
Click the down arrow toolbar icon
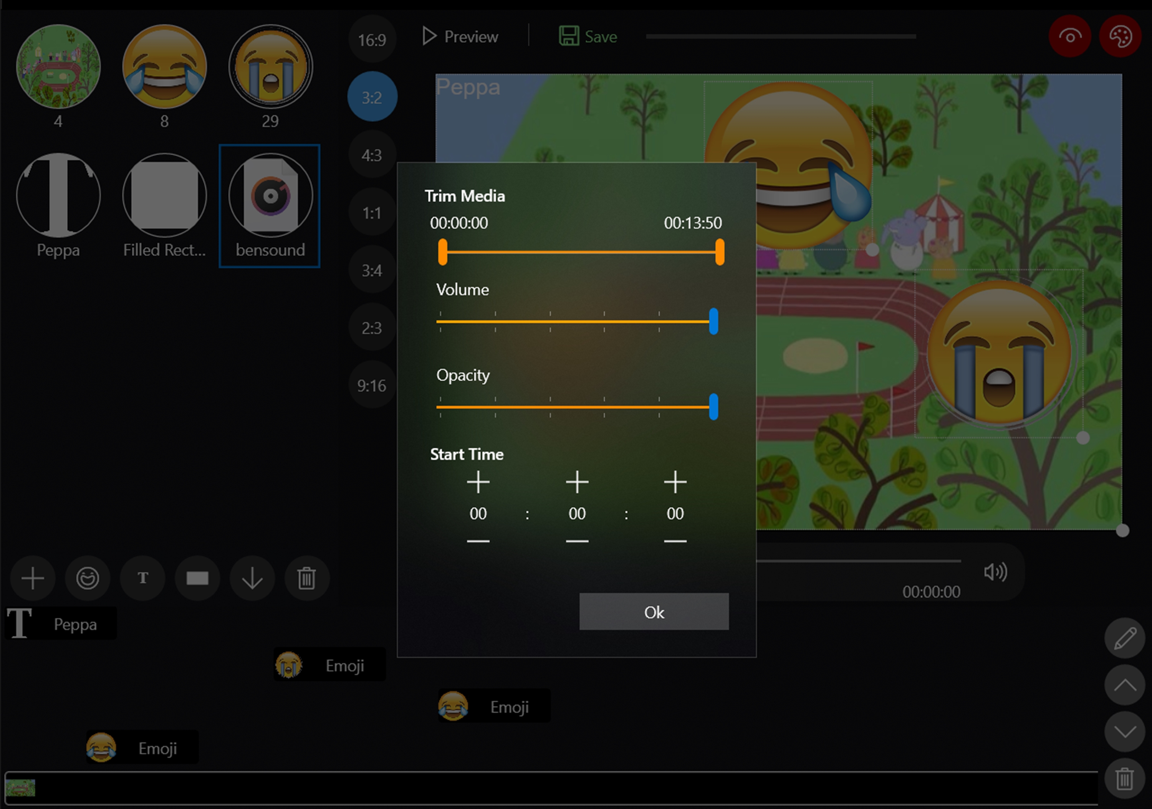252,578
